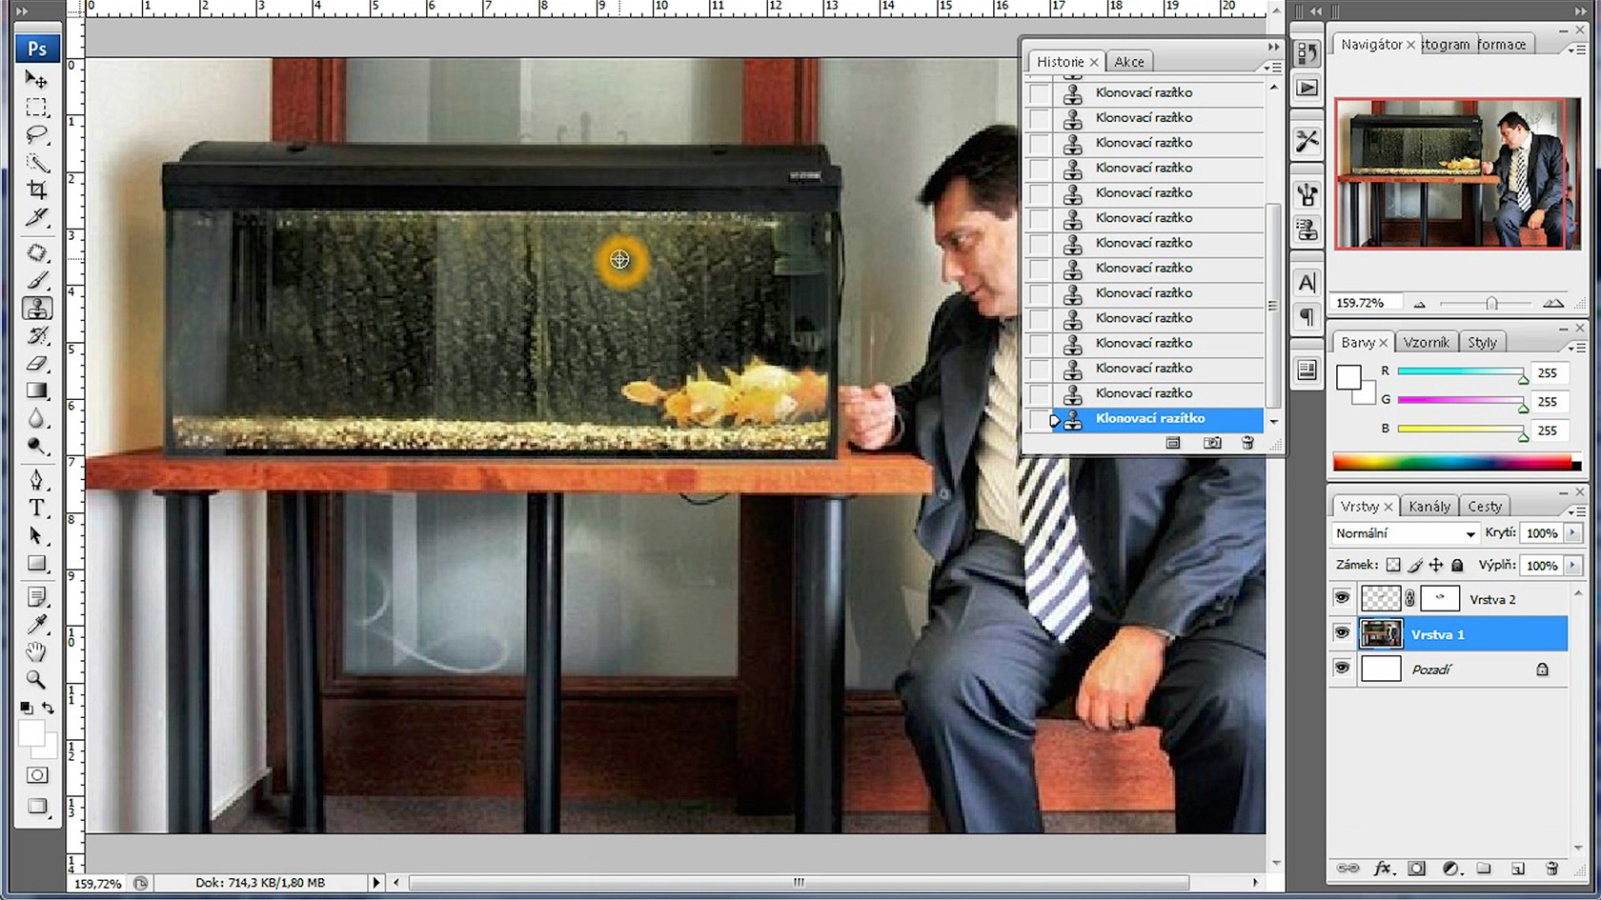Image resolution: width=1601 pixels, height=900 pixels.
Task: Select the Crop tool
Action: tap(36, 190)
